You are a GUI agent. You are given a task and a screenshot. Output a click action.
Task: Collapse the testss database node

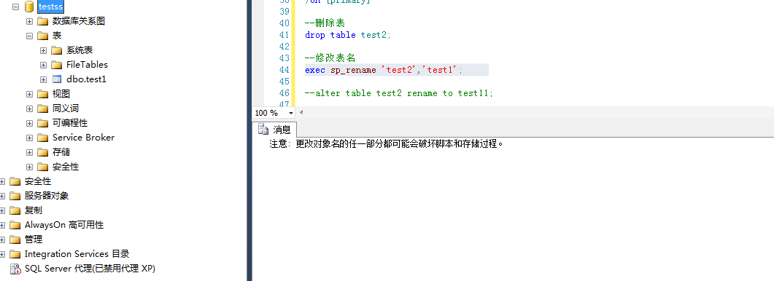pos(15,7)
